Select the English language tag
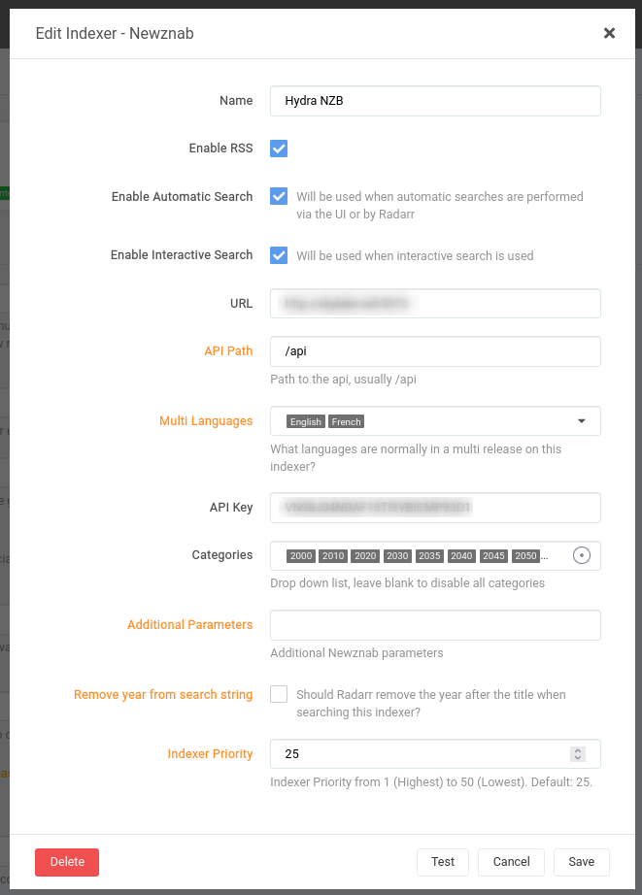Image resolution: width=642 pixels, height=895 pixels. (305, 421)
